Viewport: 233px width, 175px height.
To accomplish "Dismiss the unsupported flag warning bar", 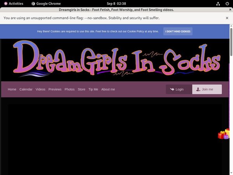I will pos(227,18).
